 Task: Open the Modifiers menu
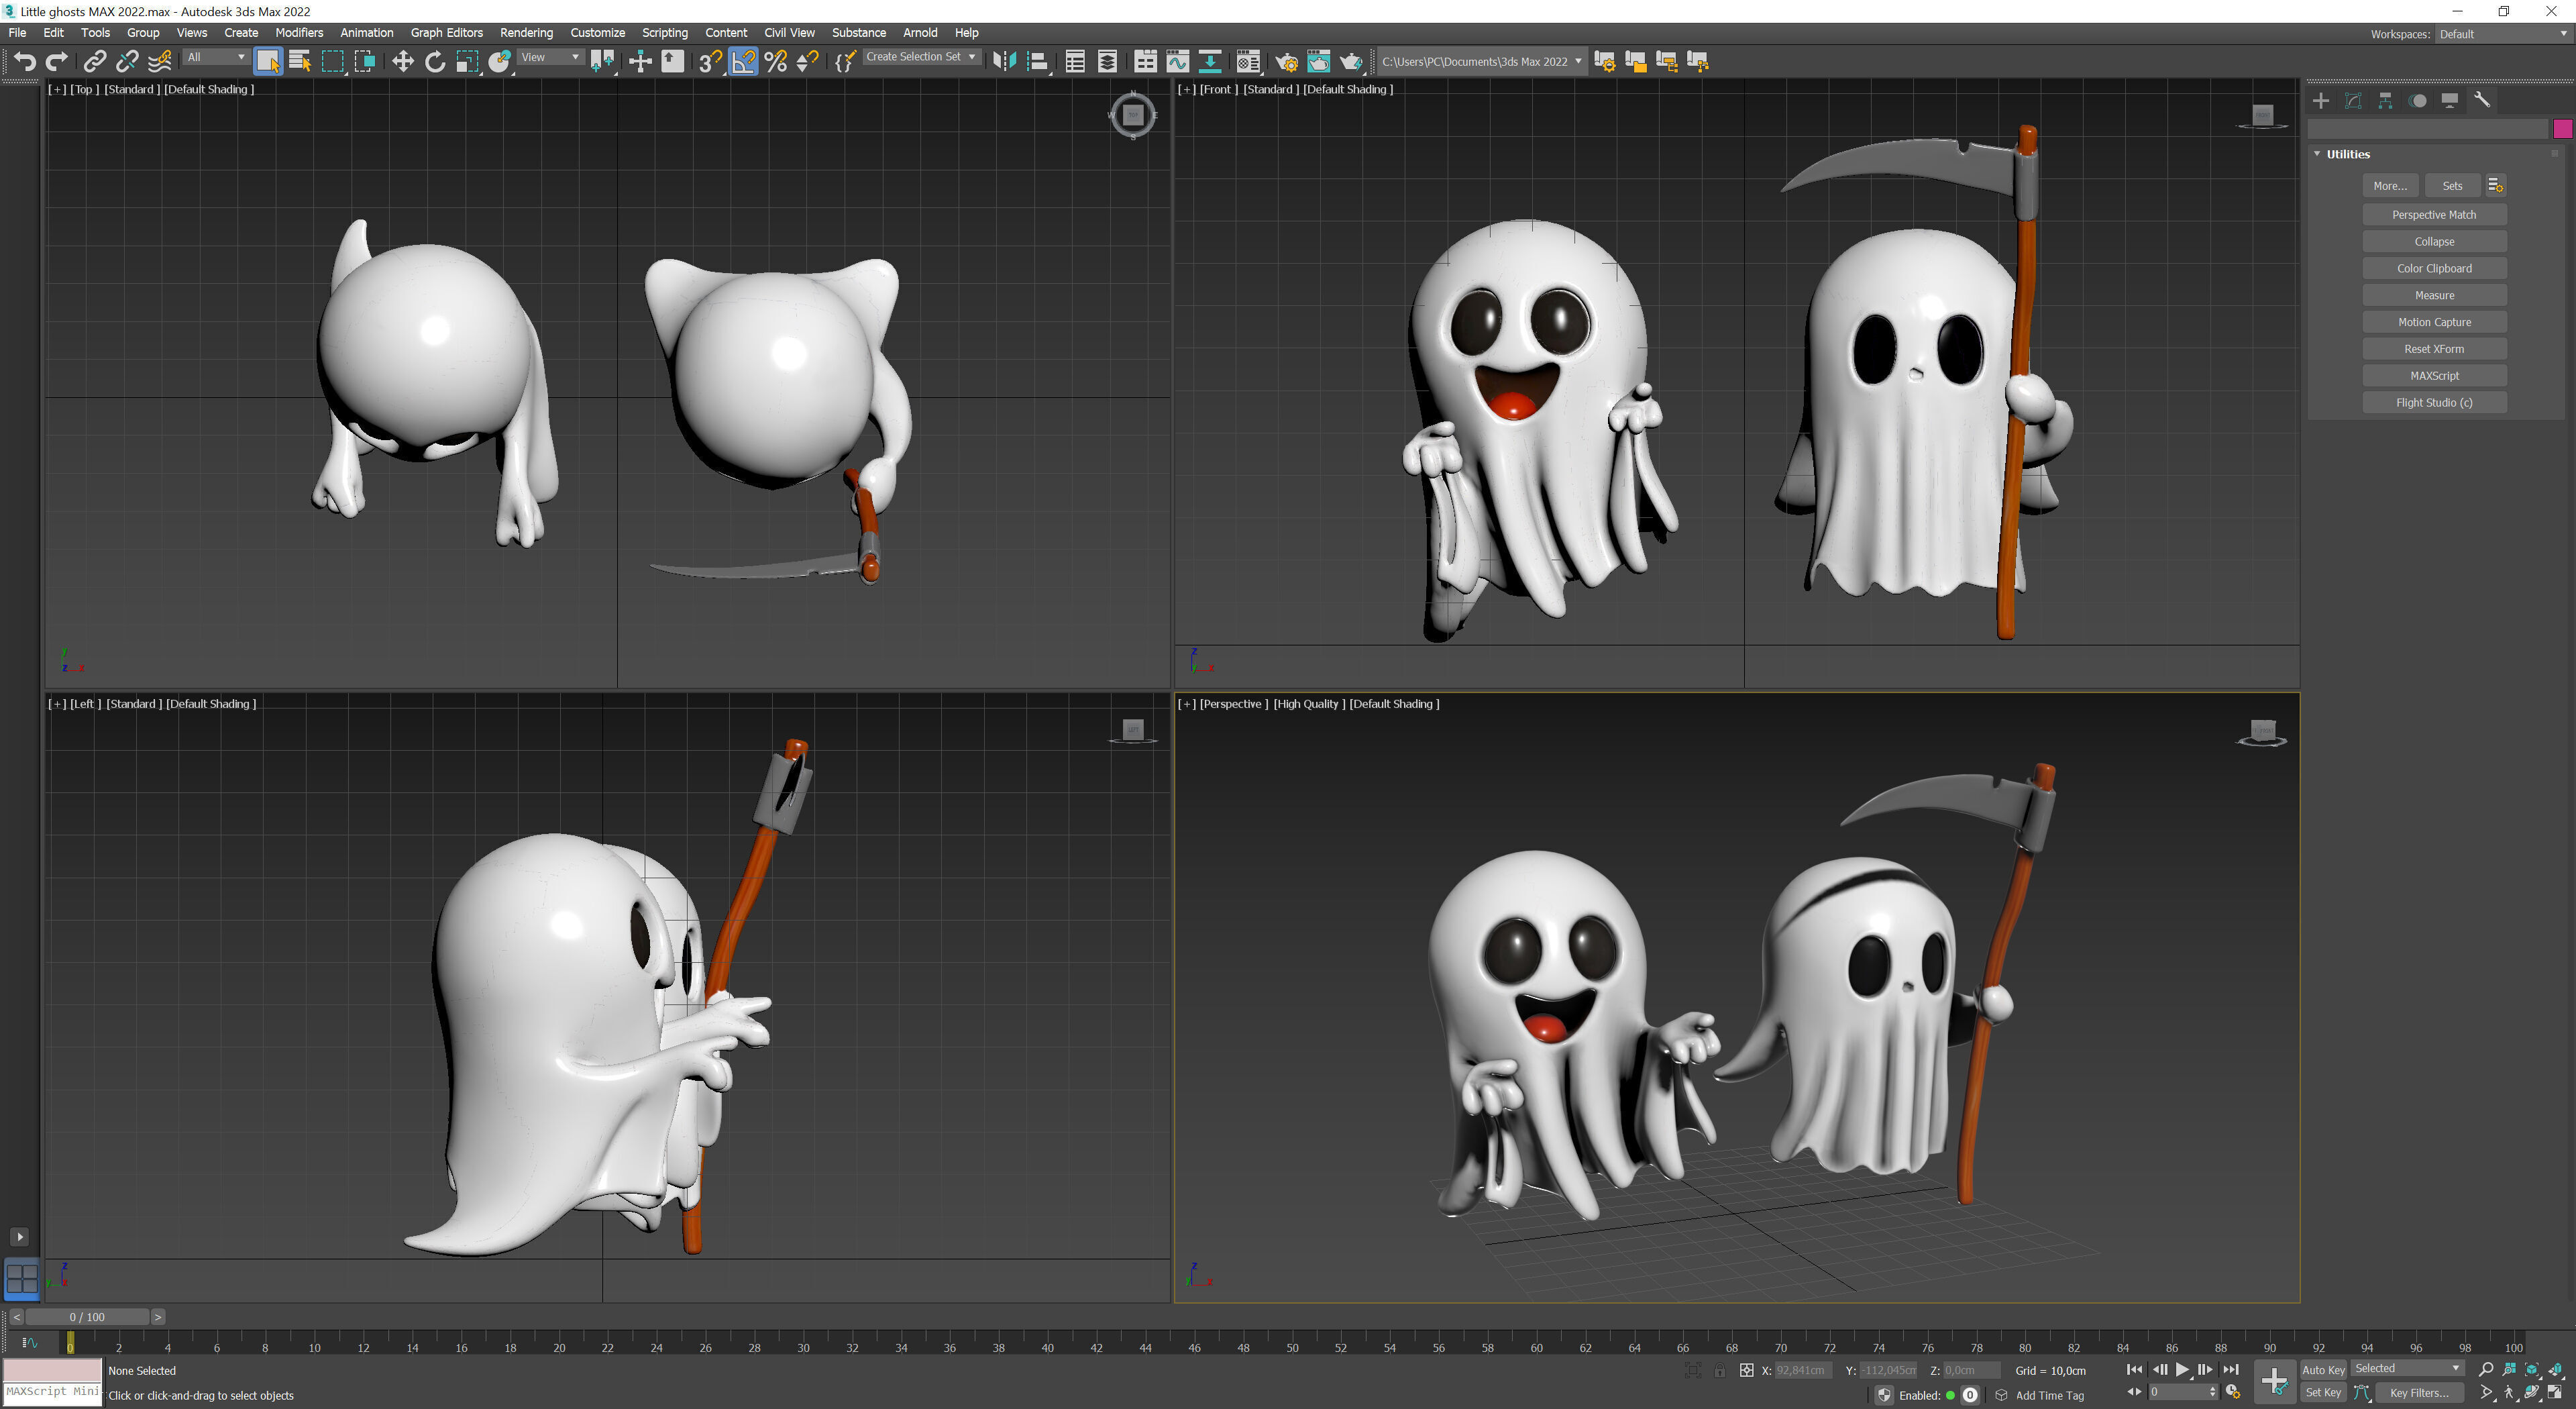pos(299,33)
